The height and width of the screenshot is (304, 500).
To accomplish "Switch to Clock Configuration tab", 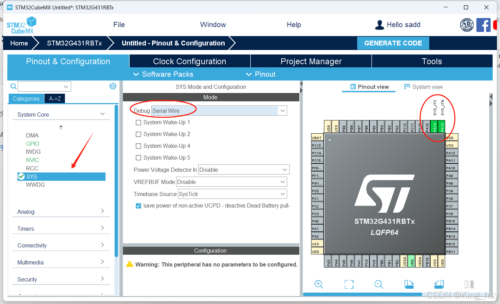I will 190,61.
